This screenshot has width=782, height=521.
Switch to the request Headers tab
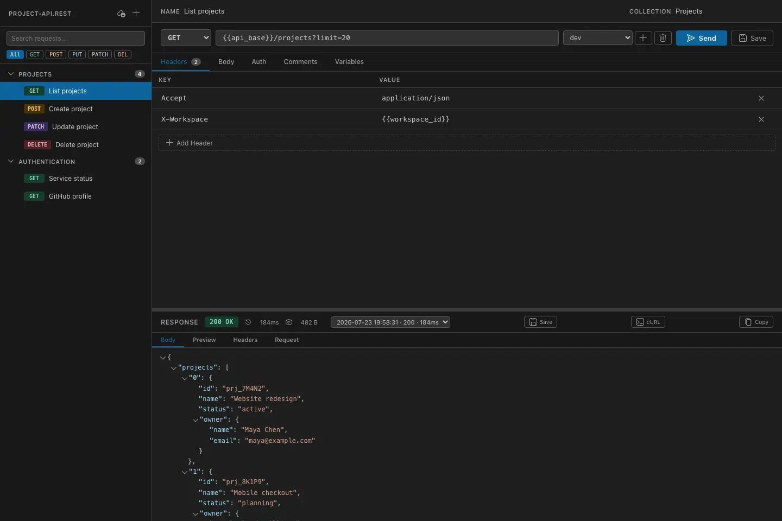coord(180,62)
